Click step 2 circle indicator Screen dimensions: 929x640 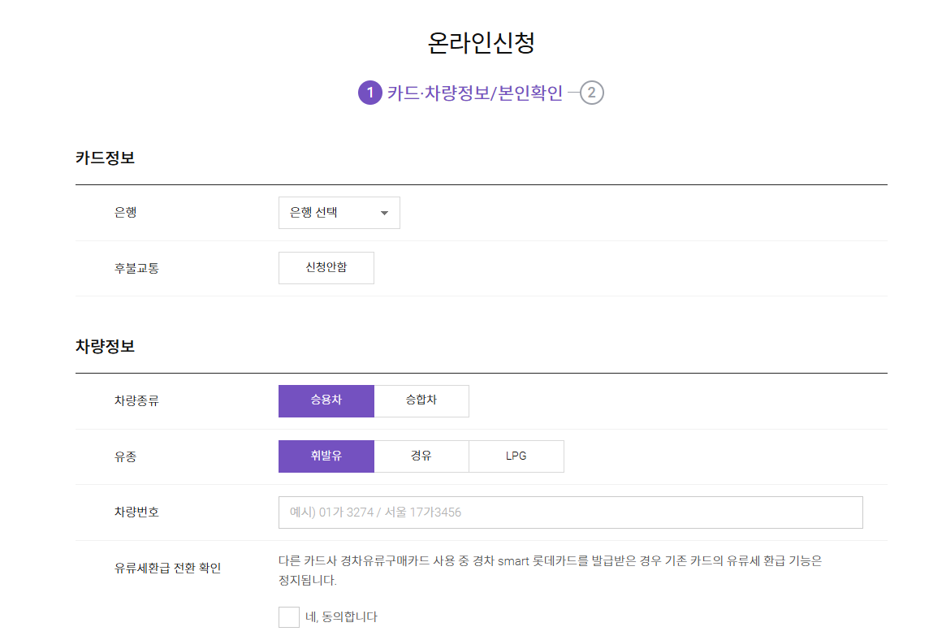coord(591,93)
